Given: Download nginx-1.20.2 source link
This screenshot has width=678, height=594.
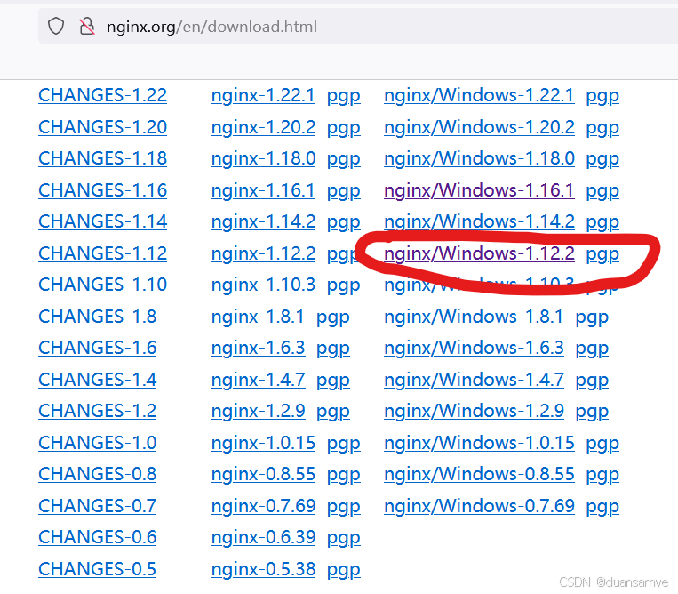Looking at the screenshot, I should pyautogui.click(x=263, y=128).
